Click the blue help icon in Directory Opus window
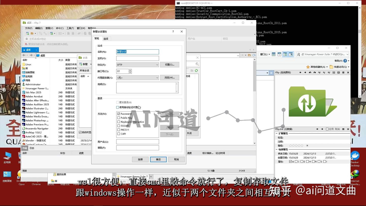 345,61
